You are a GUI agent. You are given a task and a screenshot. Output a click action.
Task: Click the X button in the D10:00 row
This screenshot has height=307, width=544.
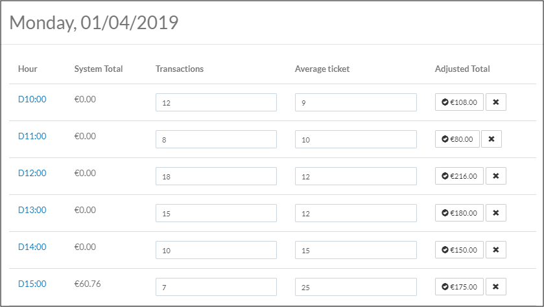[x=496, y=102]
